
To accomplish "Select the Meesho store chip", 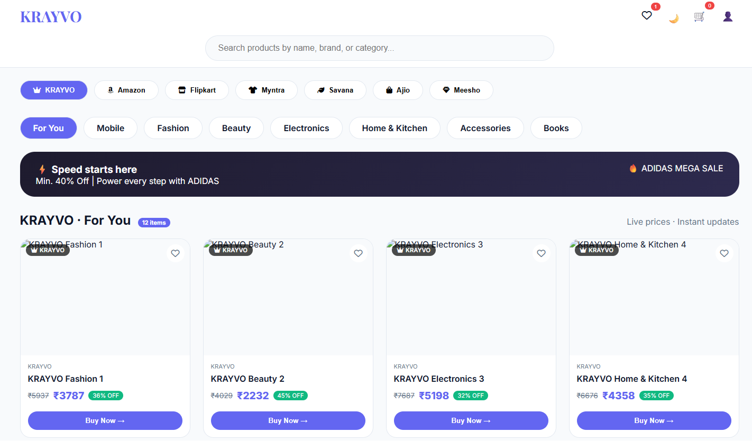I will coord(461,90).
